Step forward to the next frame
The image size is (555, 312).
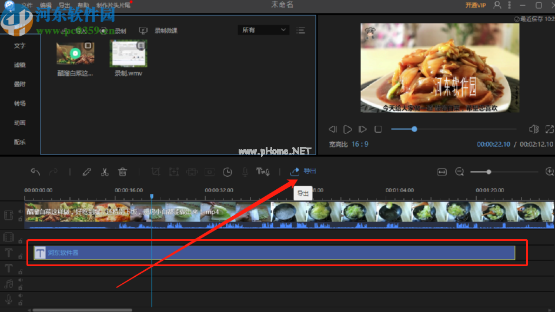click(362, 129)
